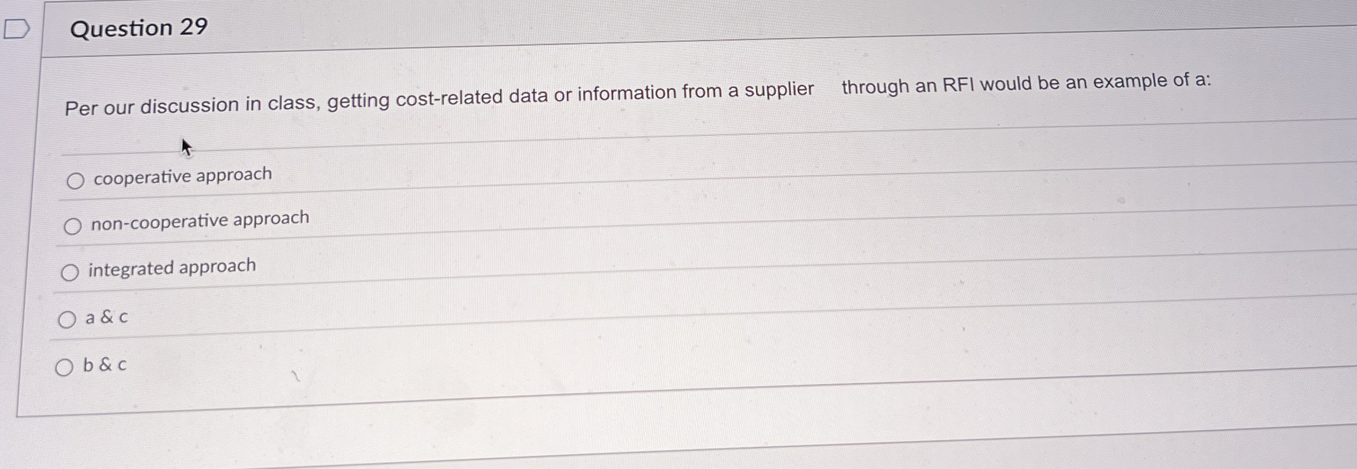Click the 'cooperative approach' answer label
The image size is (1357, 469).
tap(182, 176)
